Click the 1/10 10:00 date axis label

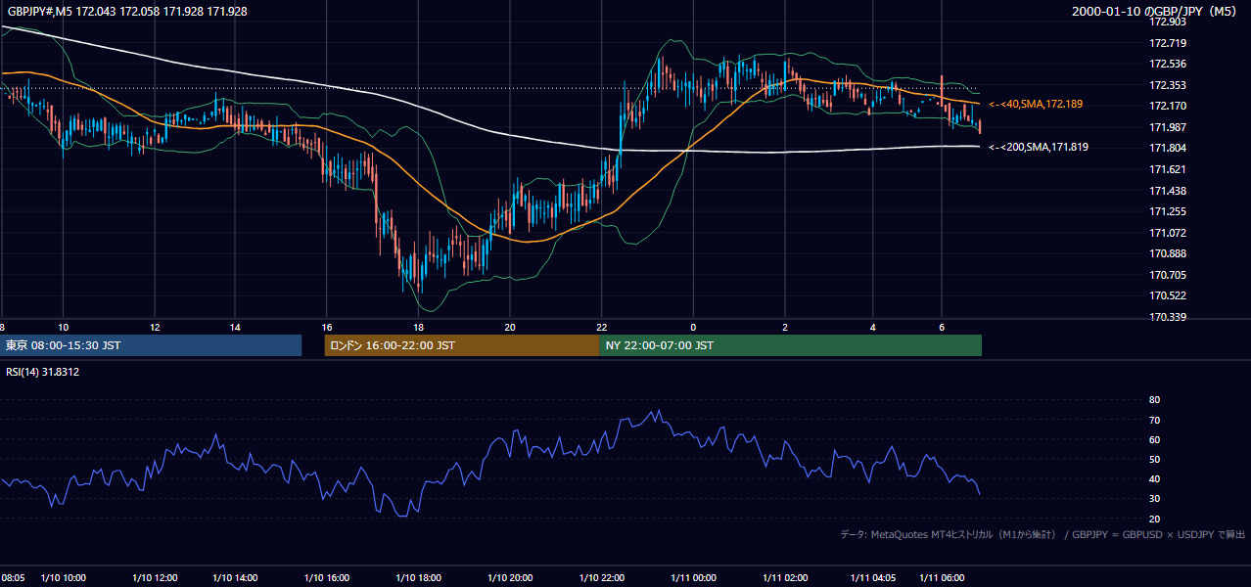point(64,578)
